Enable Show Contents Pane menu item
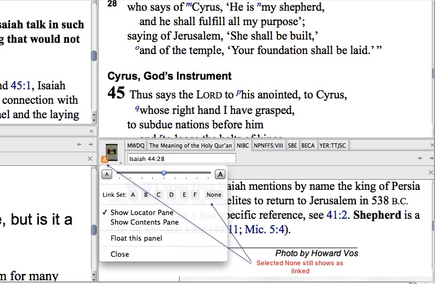Image resolution: width=435 pixels, height=284 pixels. (x=144, y=222)
